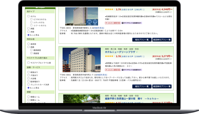Click the Wi-Fi icon on first hotel photo
Screen dimensions: 199x114
pyautogui.click(x=95, y=22)
